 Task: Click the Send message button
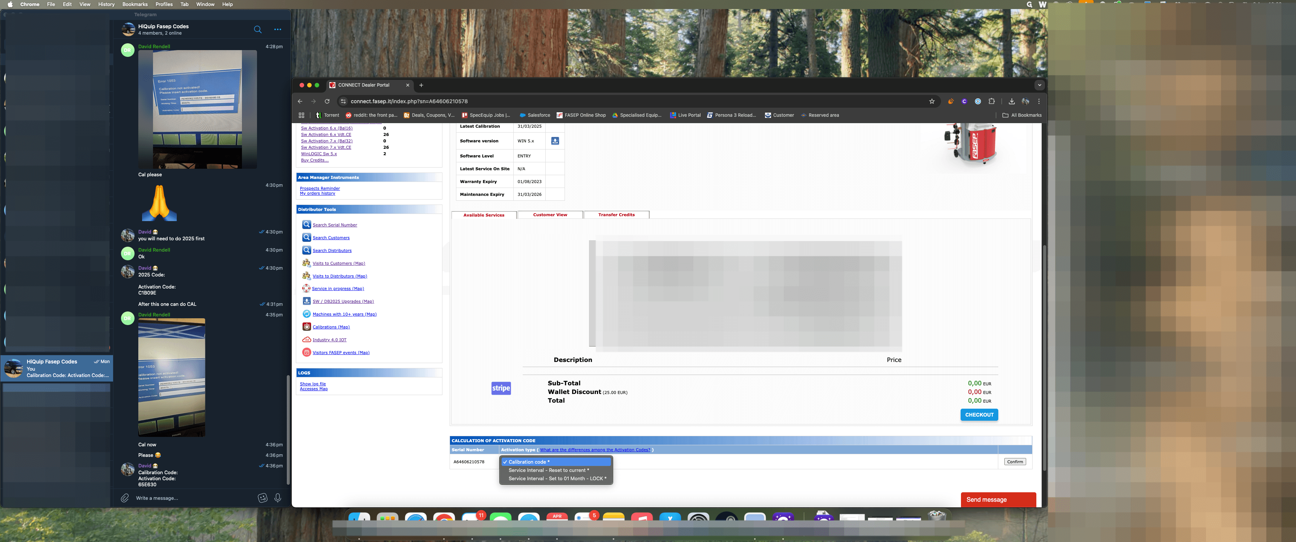[x=998, y=500]
